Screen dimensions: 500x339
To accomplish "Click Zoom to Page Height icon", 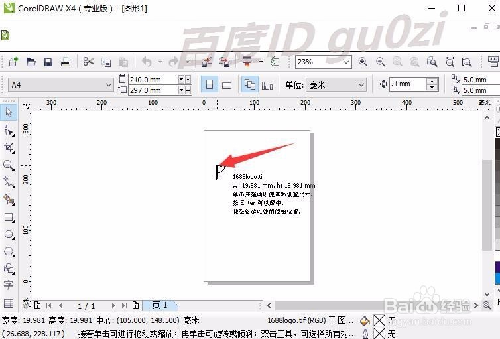I will (467, 62).
